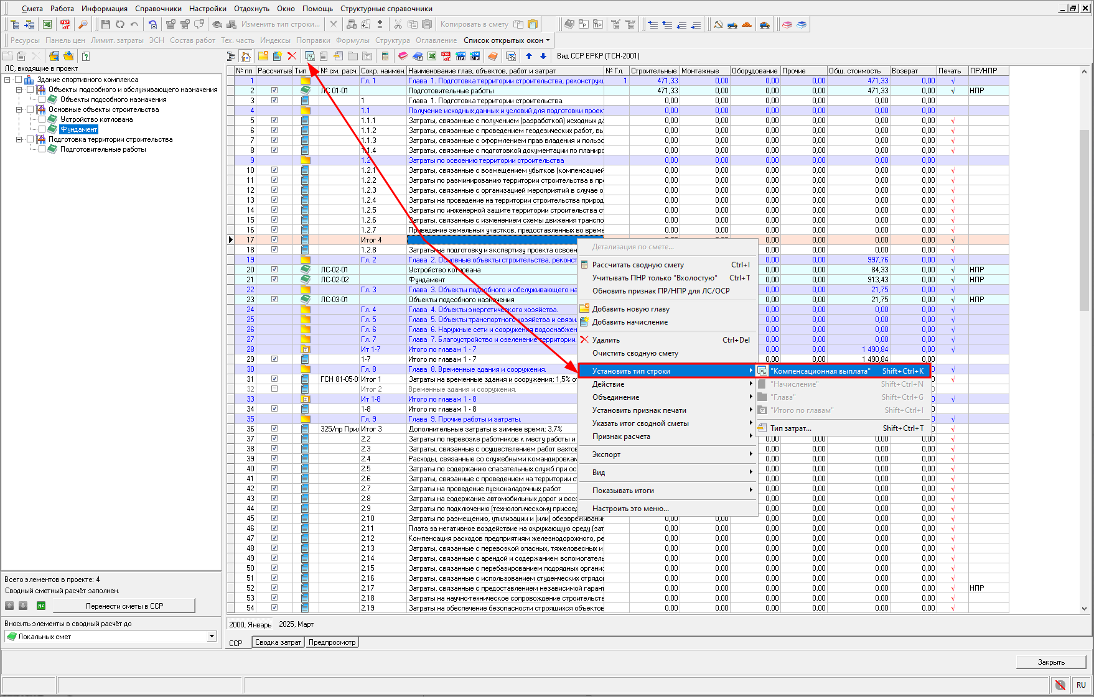The height and width of the screenshot is (697, 1094).
Task: Click the house icon in the table toolbar
Action: (x=246, y=56)
